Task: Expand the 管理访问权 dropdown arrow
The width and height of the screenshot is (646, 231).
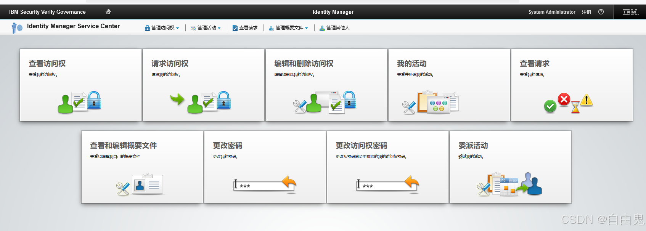Action: point(178,28)
